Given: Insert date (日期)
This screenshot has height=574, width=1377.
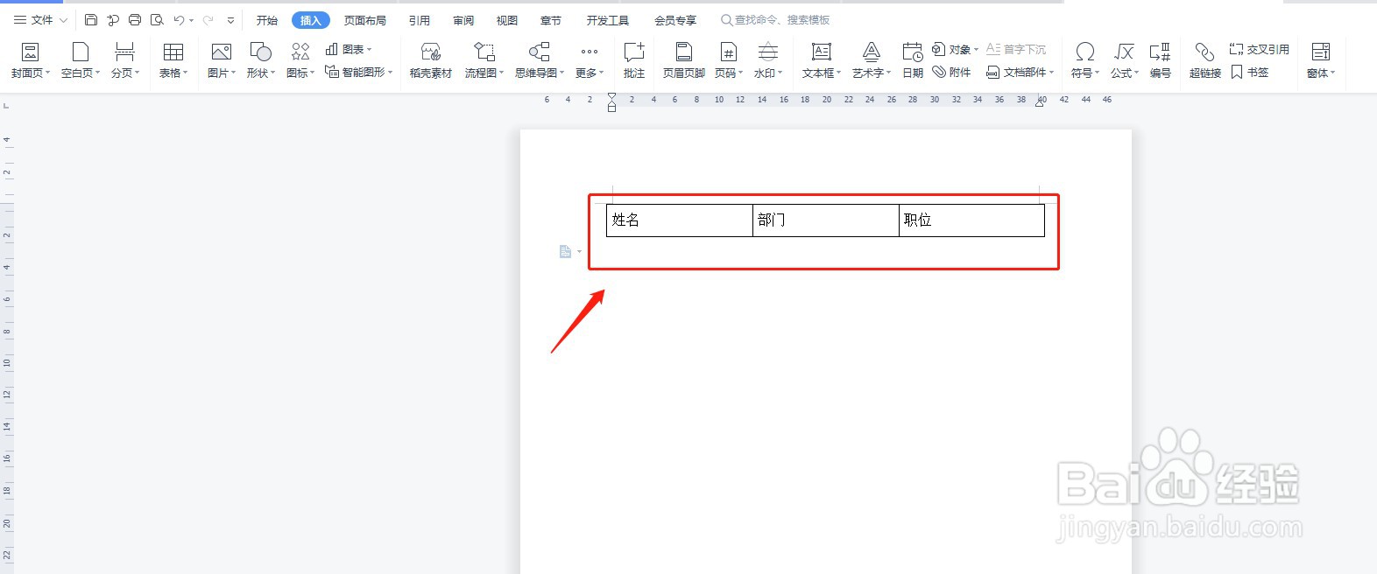Looking at the screenshot, I should 913,60.
